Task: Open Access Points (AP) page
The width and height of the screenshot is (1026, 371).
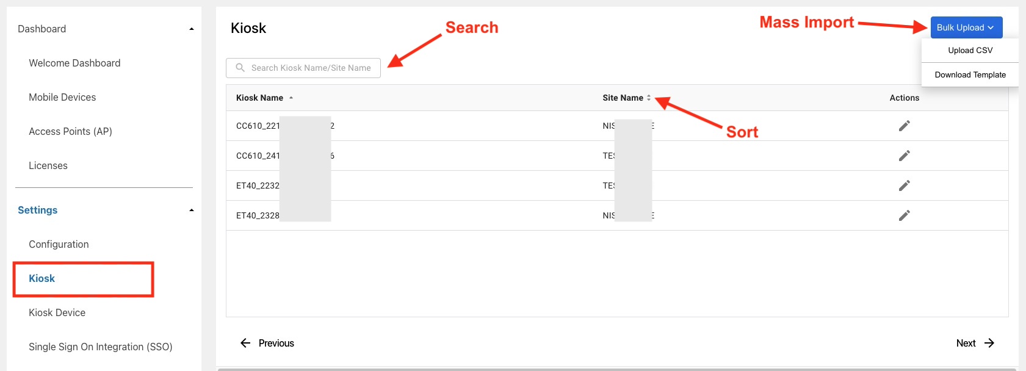Action: pos(70,131)
